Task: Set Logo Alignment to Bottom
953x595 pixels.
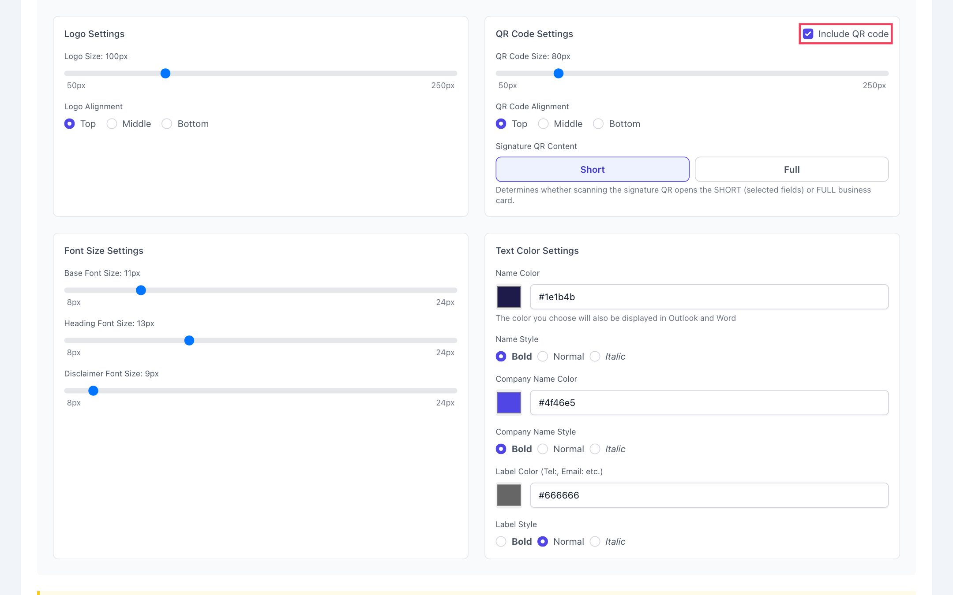Action: (x=167, y=124)
